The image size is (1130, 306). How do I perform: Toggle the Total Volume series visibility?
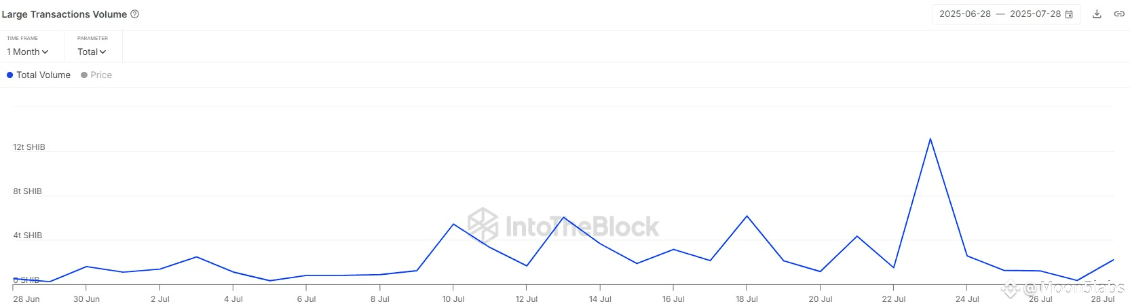(39, 75)
